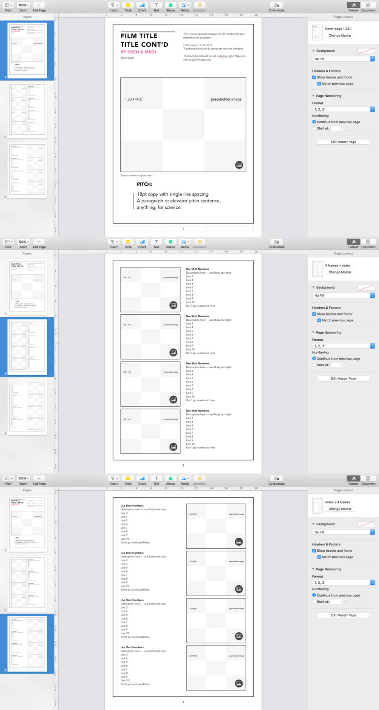Viewport: 379px width, 710px height.
Task: Click Change Master button for 'notes + 4 frames'
Action: (340, 509)
